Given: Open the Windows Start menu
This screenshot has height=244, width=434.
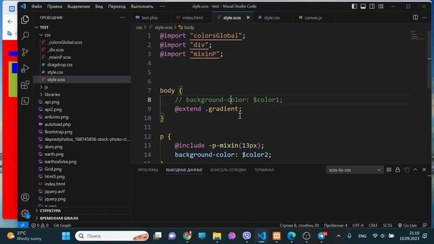Looking at the screenshot, I should click(66, 236).
